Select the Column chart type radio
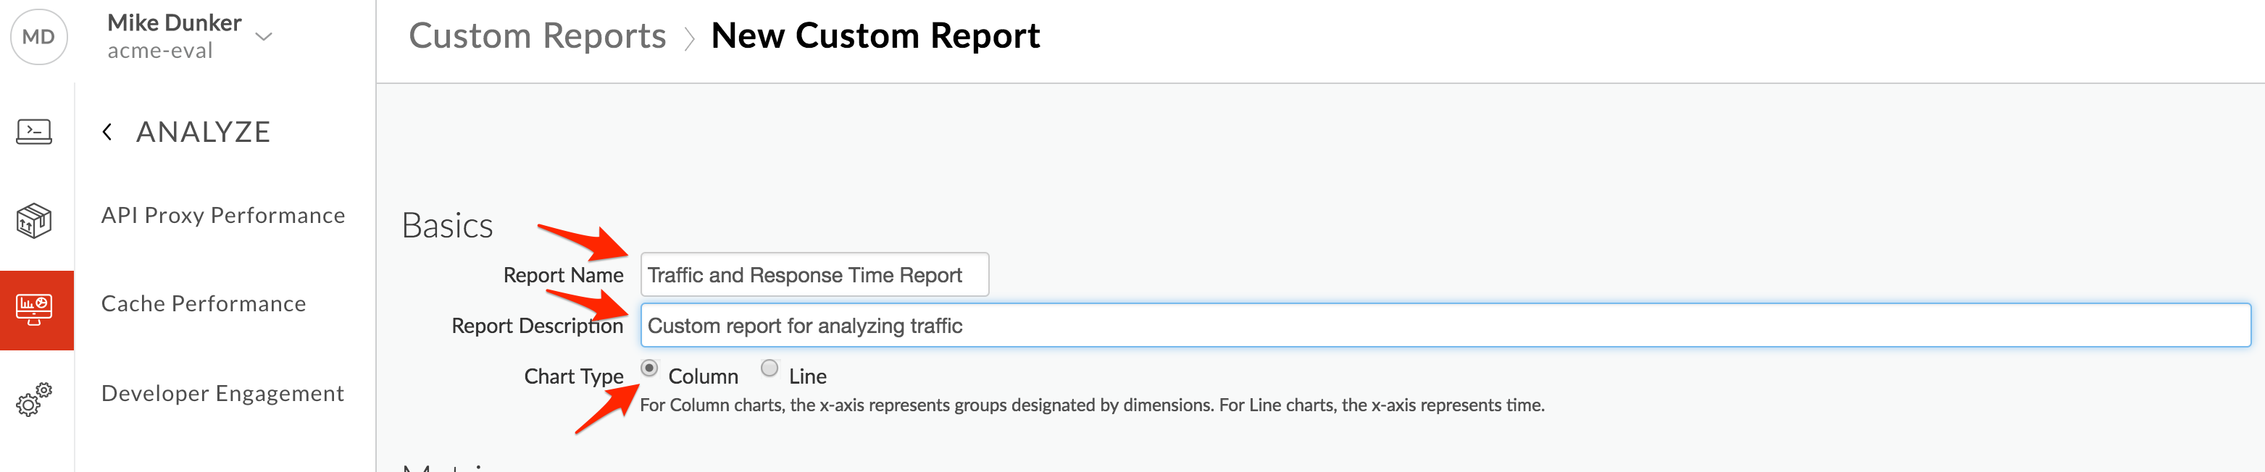Screen dimensions: 2265x472 click(649, 368)
